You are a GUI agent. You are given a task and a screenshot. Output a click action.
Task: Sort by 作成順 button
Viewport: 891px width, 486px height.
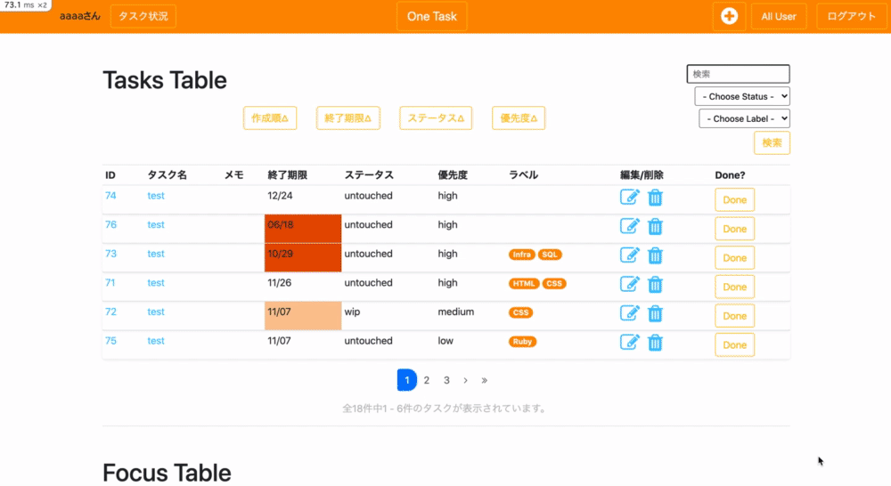coord(270,118)
